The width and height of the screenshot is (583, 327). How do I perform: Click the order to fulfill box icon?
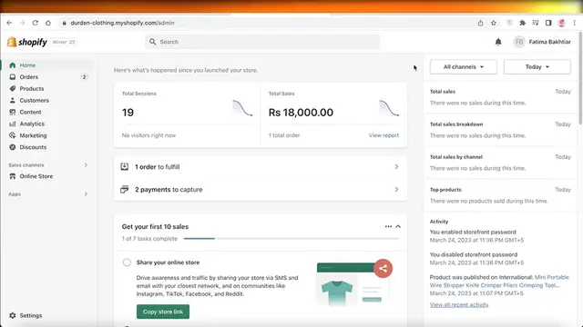click(125, 167)
